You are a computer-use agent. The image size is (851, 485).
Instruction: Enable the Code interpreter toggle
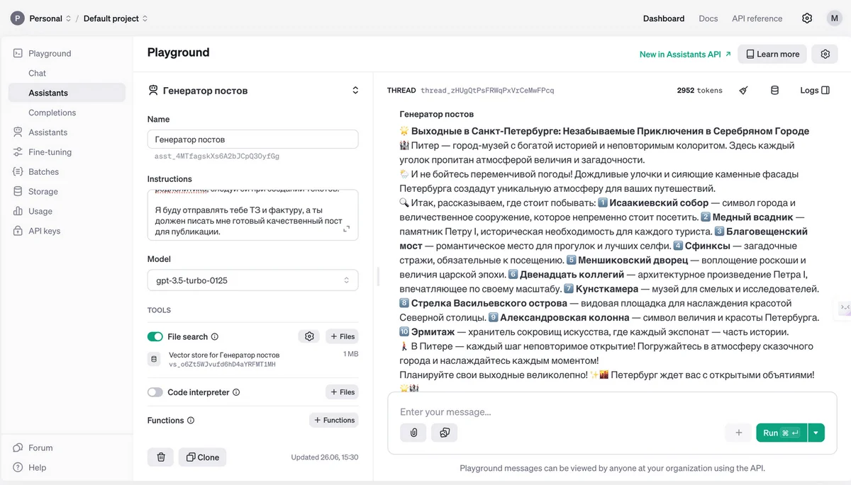pos(155,392)
